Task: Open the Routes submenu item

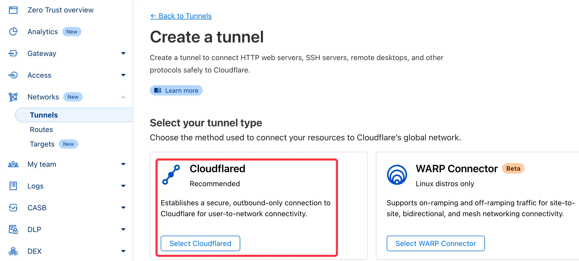Action: point(41,129)
